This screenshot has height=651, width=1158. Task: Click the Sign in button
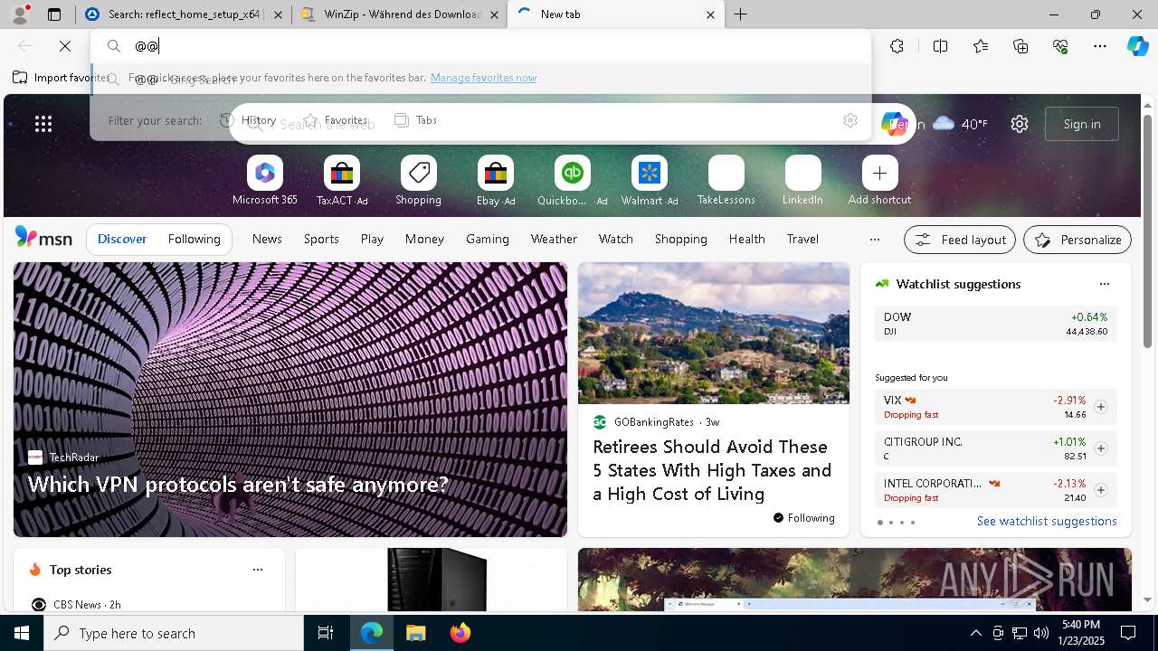click(x=1082, y=124)
